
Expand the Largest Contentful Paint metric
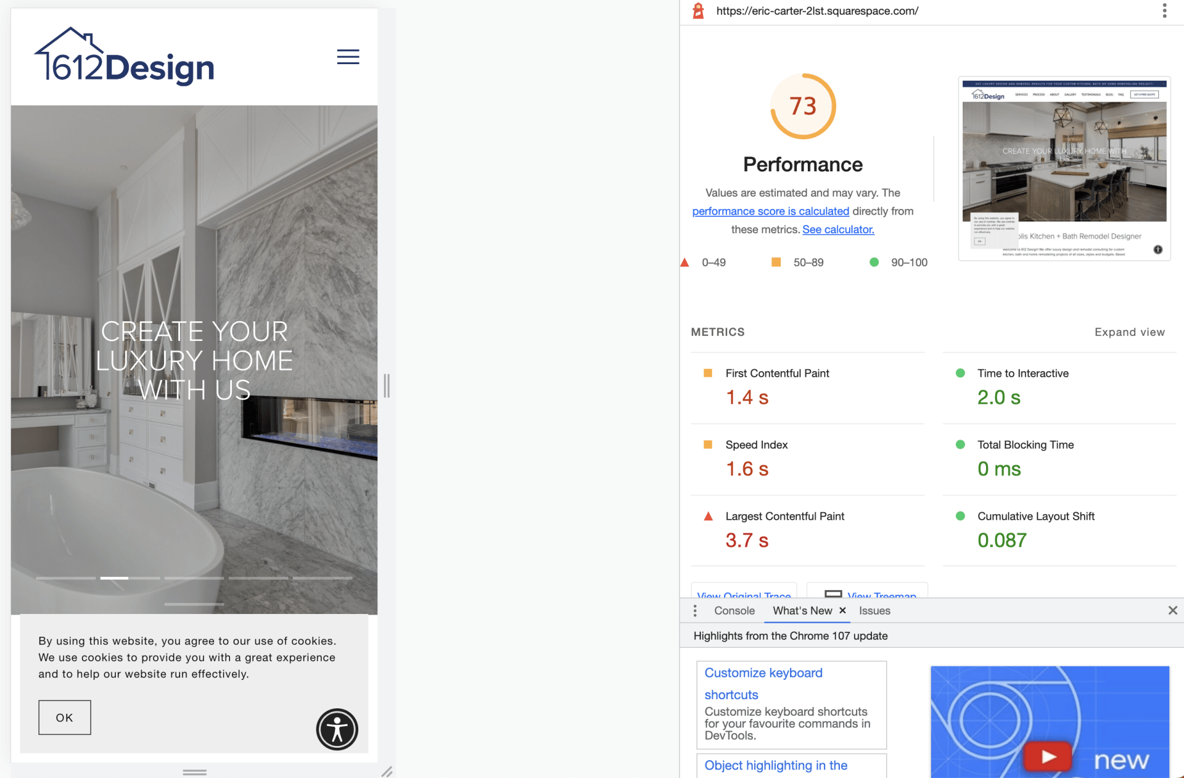tap(784, 517)
